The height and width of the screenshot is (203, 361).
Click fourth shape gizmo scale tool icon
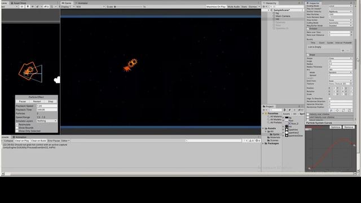(x=349, y=111)
